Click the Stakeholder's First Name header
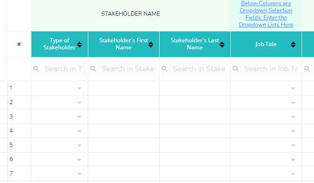The image size is (314, 183). pos(124,44)
